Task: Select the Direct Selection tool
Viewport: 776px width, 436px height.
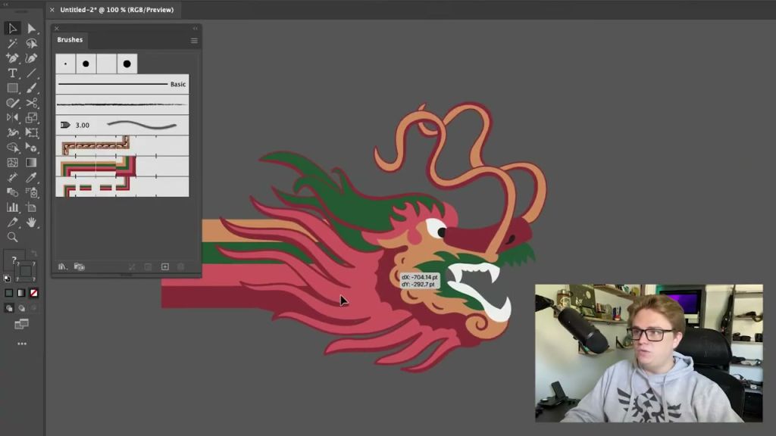Action: tap(31, 28)
